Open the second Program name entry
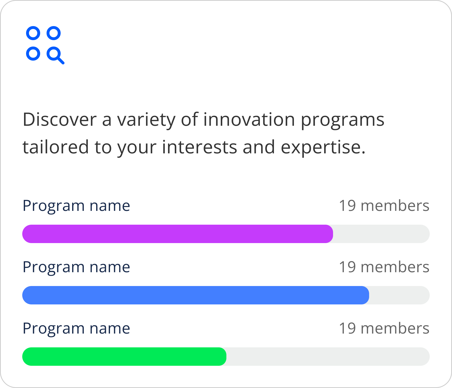Image resolution: width=452 pixels, height=388 pixels. pos(76,267)
